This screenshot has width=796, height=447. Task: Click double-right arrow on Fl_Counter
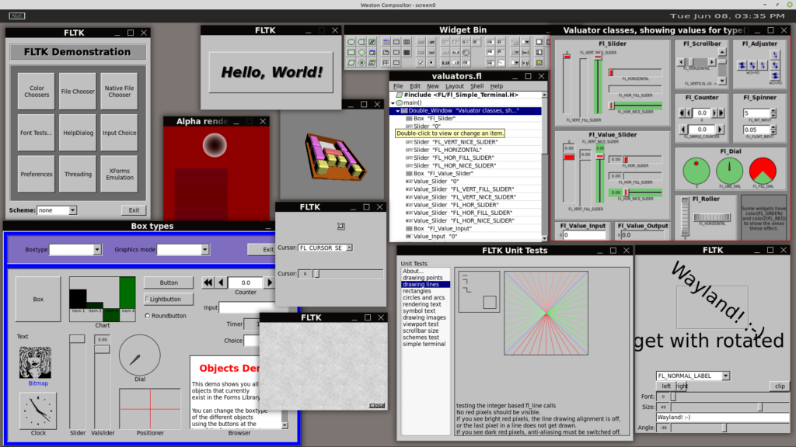point(721,113)
